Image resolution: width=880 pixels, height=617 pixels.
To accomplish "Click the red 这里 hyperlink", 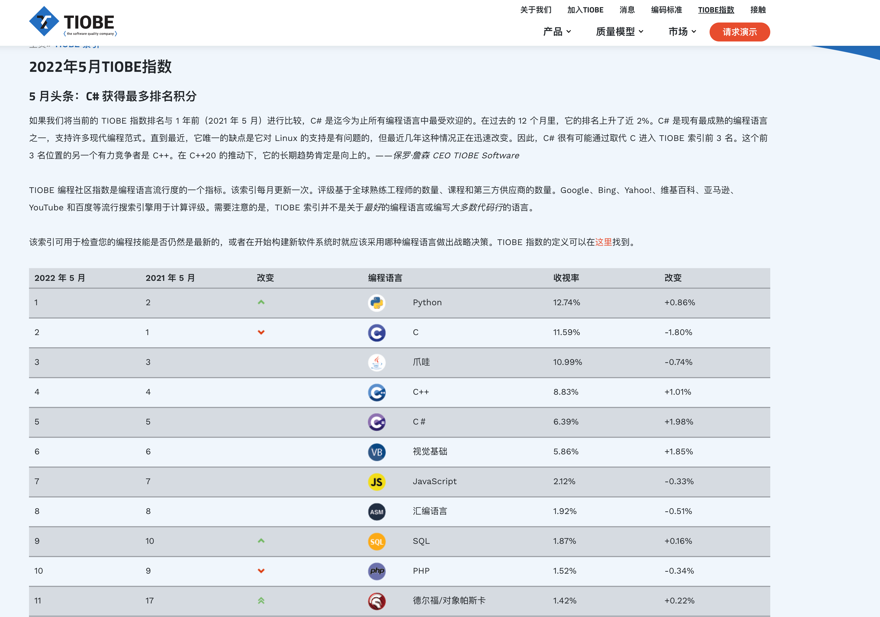I will [603, 242].
